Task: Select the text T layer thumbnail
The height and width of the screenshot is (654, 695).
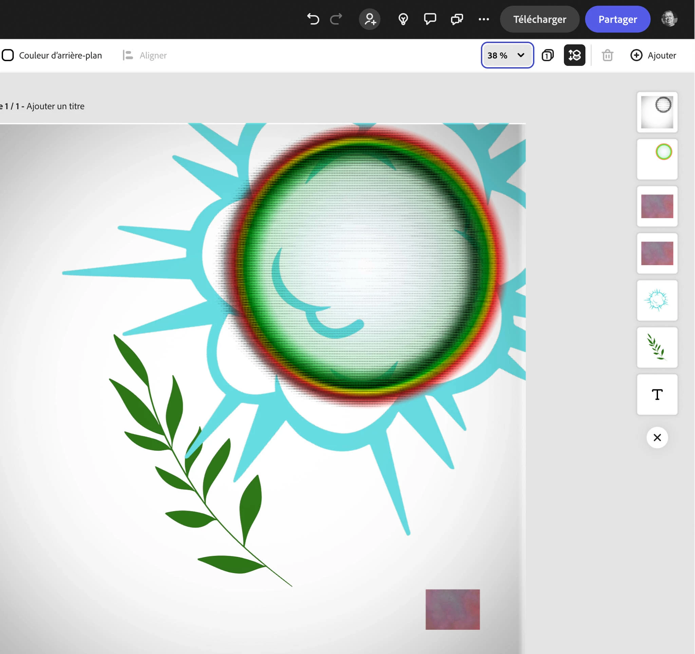Action: point(657,395)
